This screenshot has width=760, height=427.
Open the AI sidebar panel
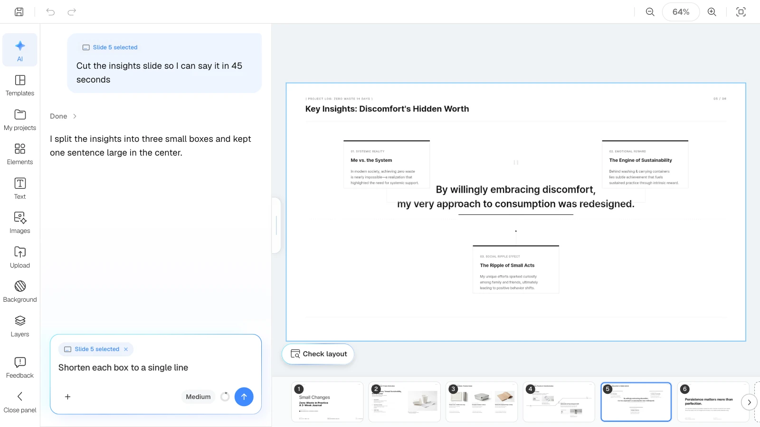pyautogui.click(x=20, y=50)
